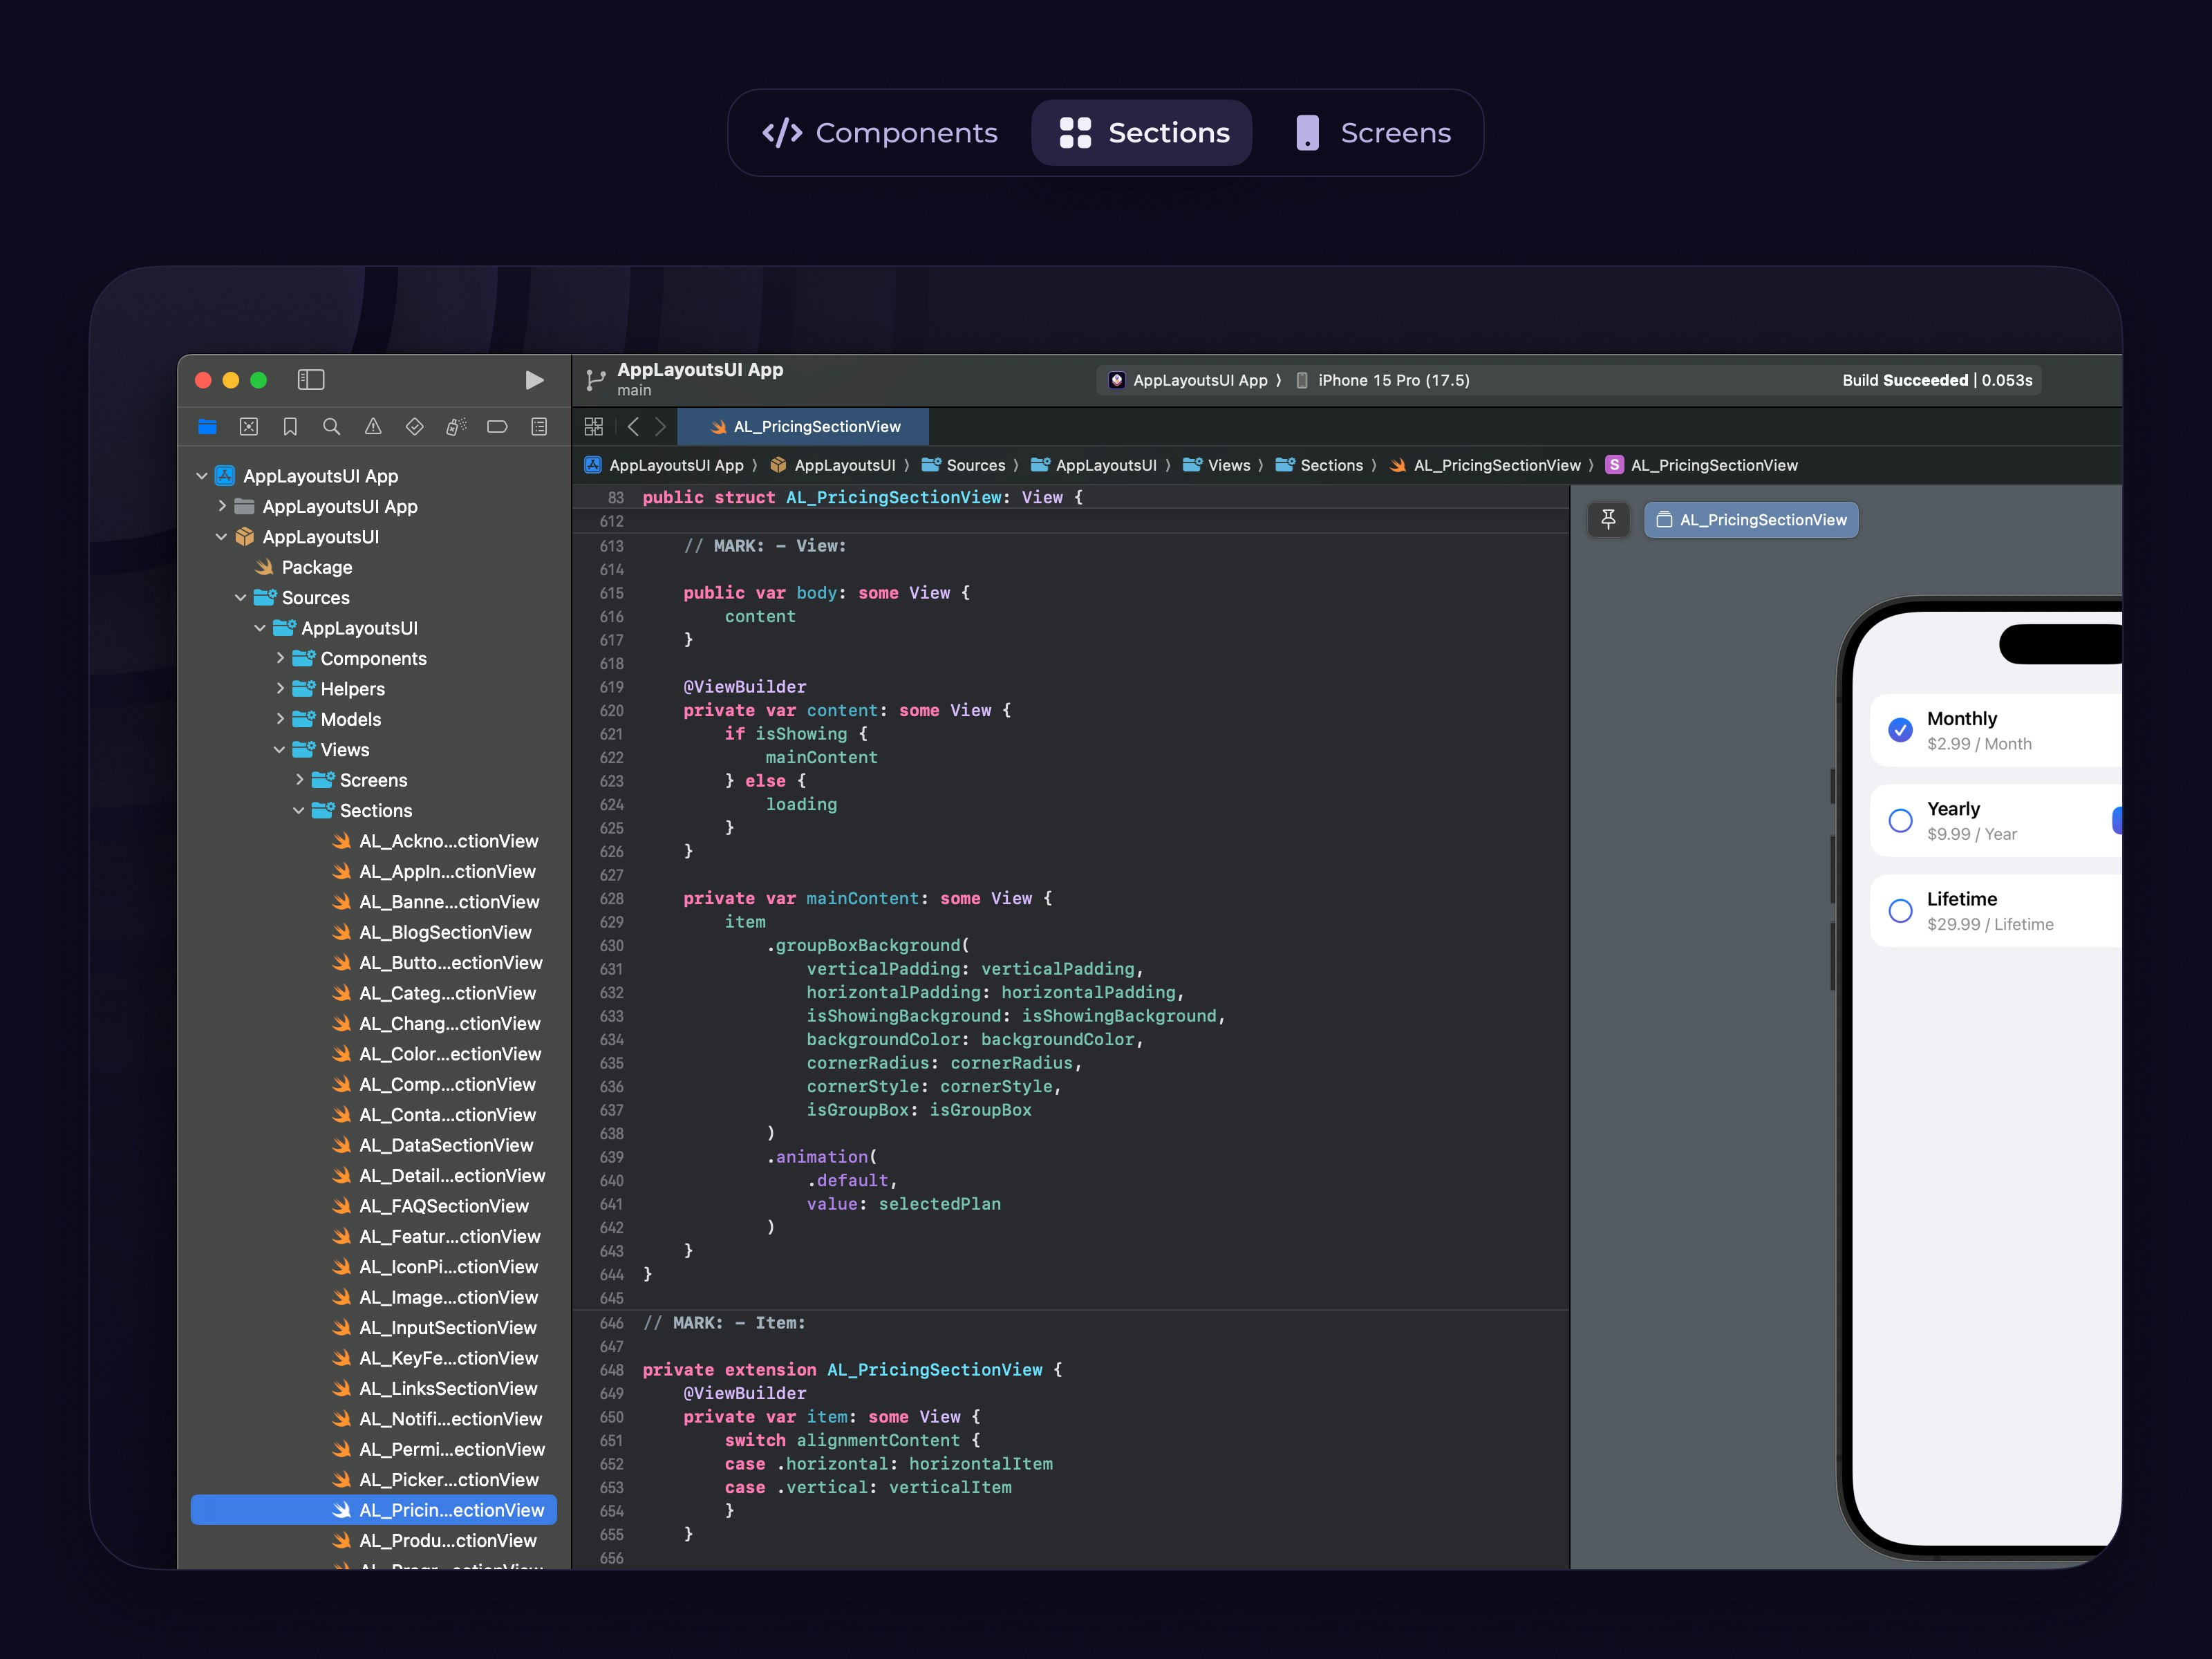
Task: Expand the Components folder
Action: [280, 658]
